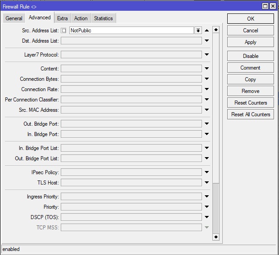
Task: Expand the Connection Bytes field
Action: coord(207,79)
